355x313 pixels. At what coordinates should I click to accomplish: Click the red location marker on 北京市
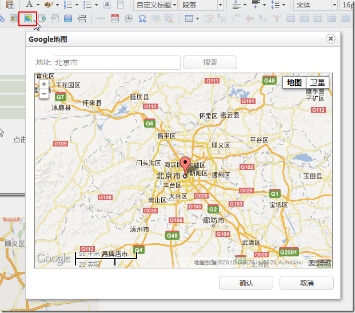[185, 166]
